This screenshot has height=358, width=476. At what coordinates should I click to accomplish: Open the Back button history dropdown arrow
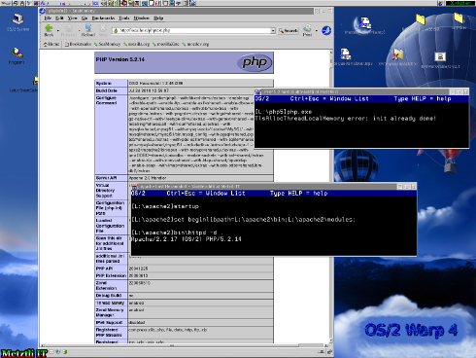coord(58,31)
